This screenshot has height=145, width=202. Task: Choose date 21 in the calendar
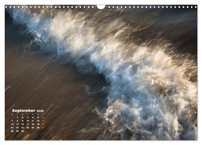coord(12,128)
